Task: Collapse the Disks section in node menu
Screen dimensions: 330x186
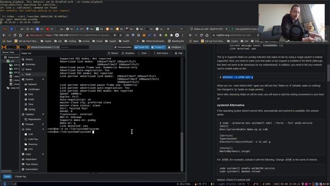Action: pos(43,129)
